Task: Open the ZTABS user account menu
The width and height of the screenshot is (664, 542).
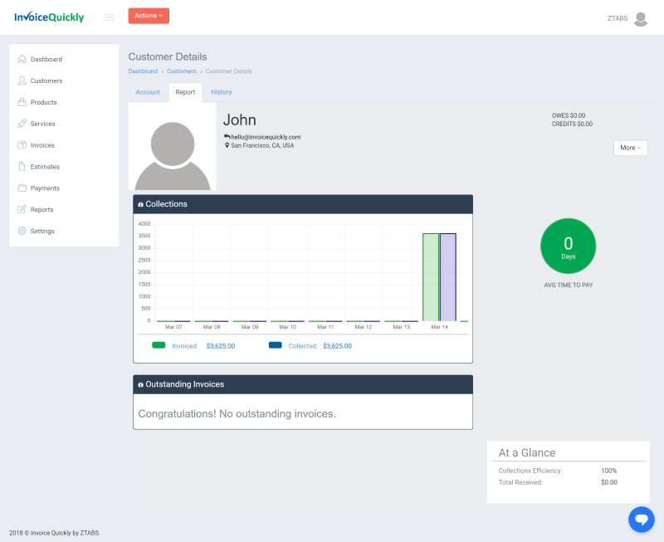Action: pos(628,18)
